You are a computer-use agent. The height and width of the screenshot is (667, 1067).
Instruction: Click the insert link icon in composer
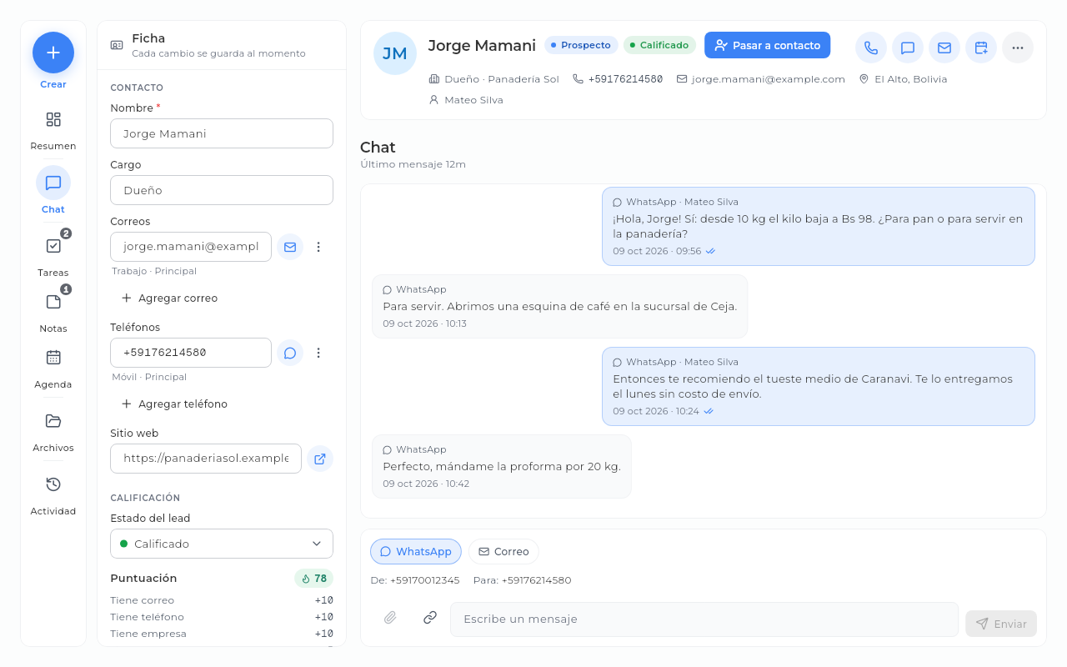430,618
